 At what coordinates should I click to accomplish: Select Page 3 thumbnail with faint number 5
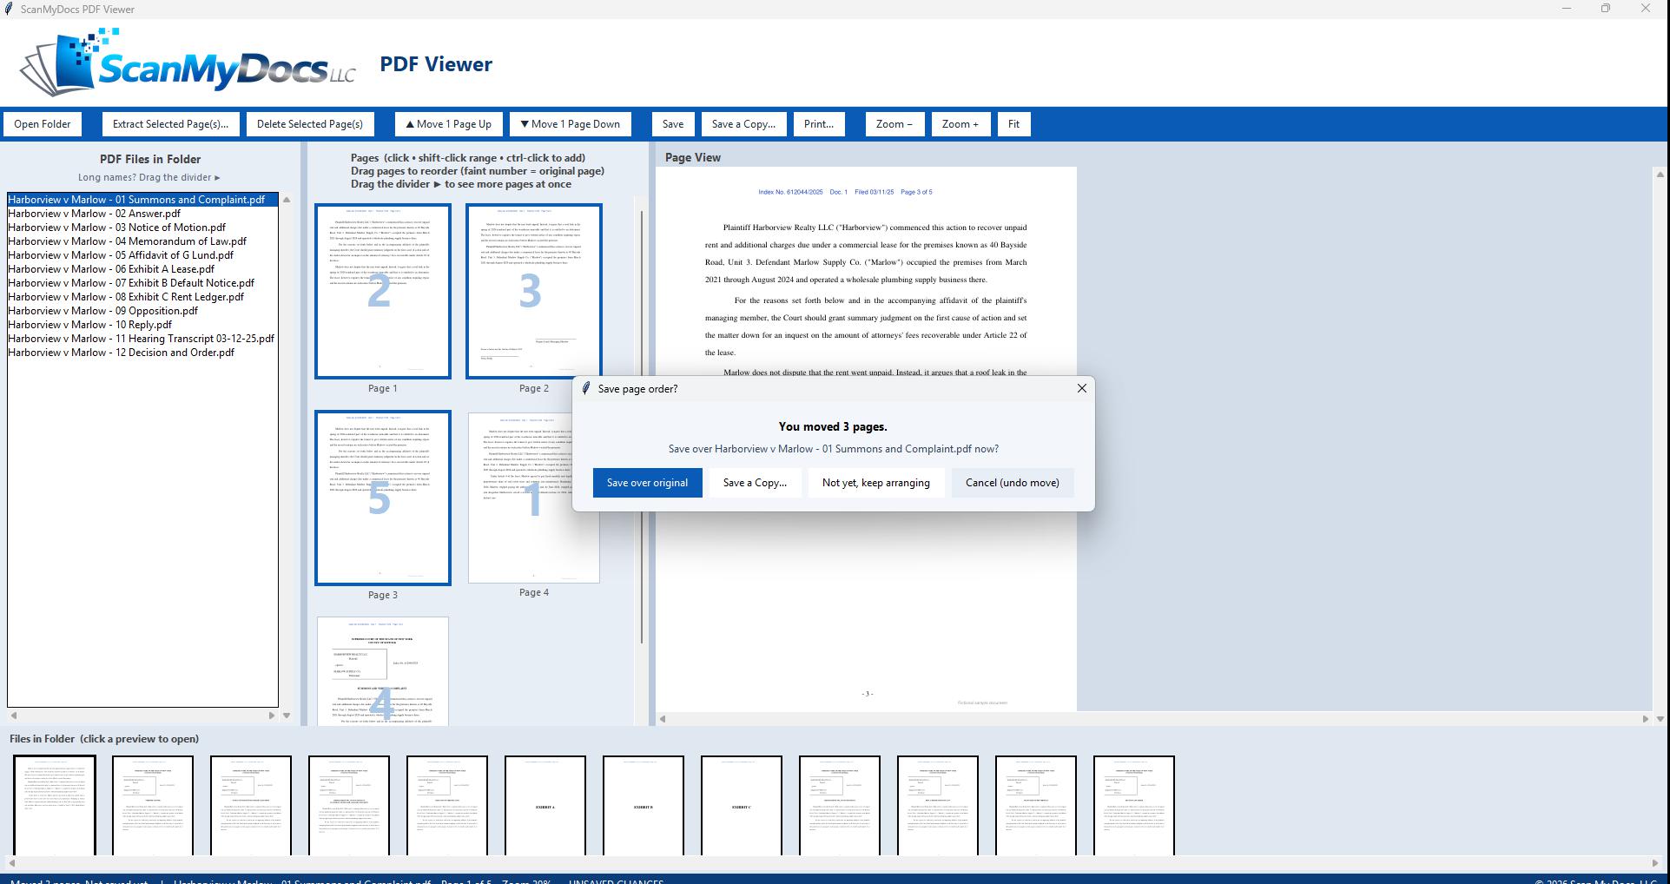coord(382,498)
